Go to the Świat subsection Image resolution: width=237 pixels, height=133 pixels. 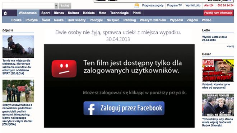pos(46,20)
